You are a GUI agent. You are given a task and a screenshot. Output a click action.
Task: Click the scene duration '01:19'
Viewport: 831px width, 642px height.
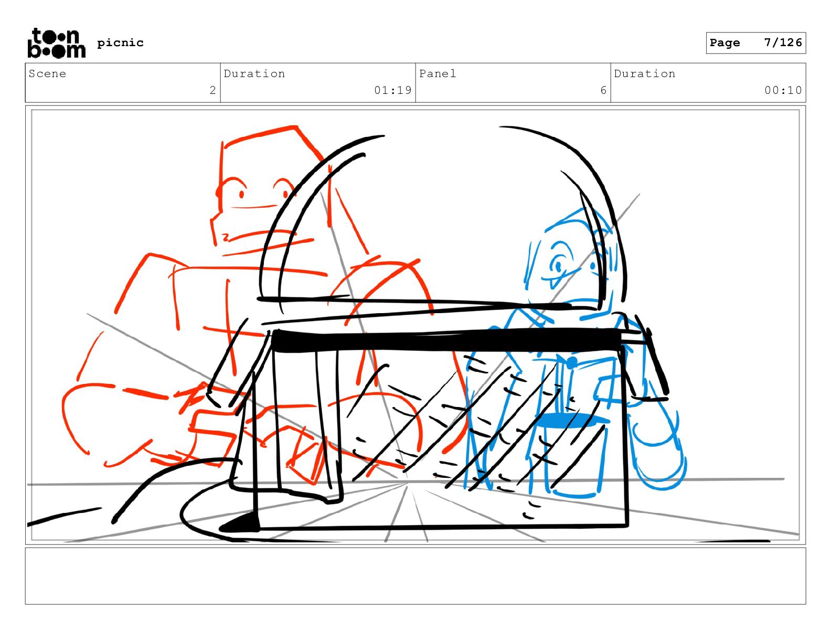393,90
